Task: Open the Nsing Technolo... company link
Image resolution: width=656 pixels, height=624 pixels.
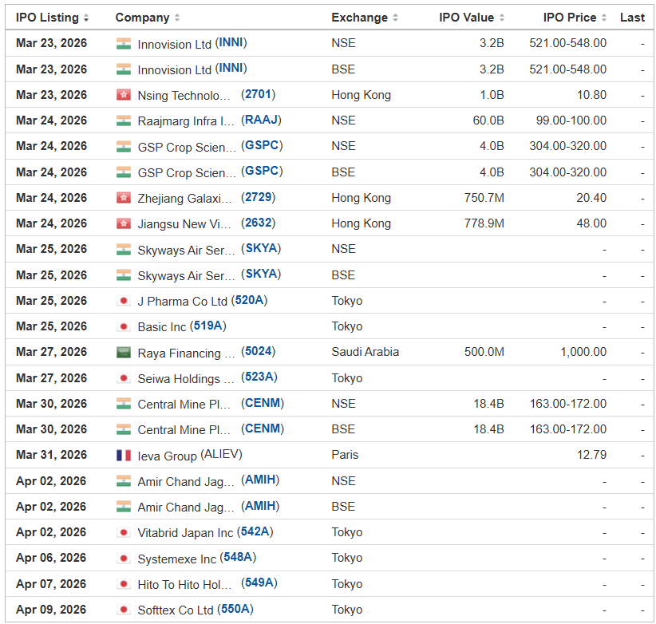Action: [x=184, y=96]
